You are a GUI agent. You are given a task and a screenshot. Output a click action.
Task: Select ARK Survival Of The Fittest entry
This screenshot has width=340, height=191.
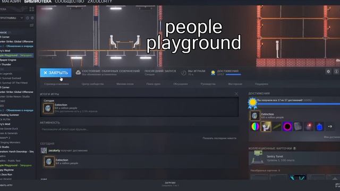click(x=14, y=83)
